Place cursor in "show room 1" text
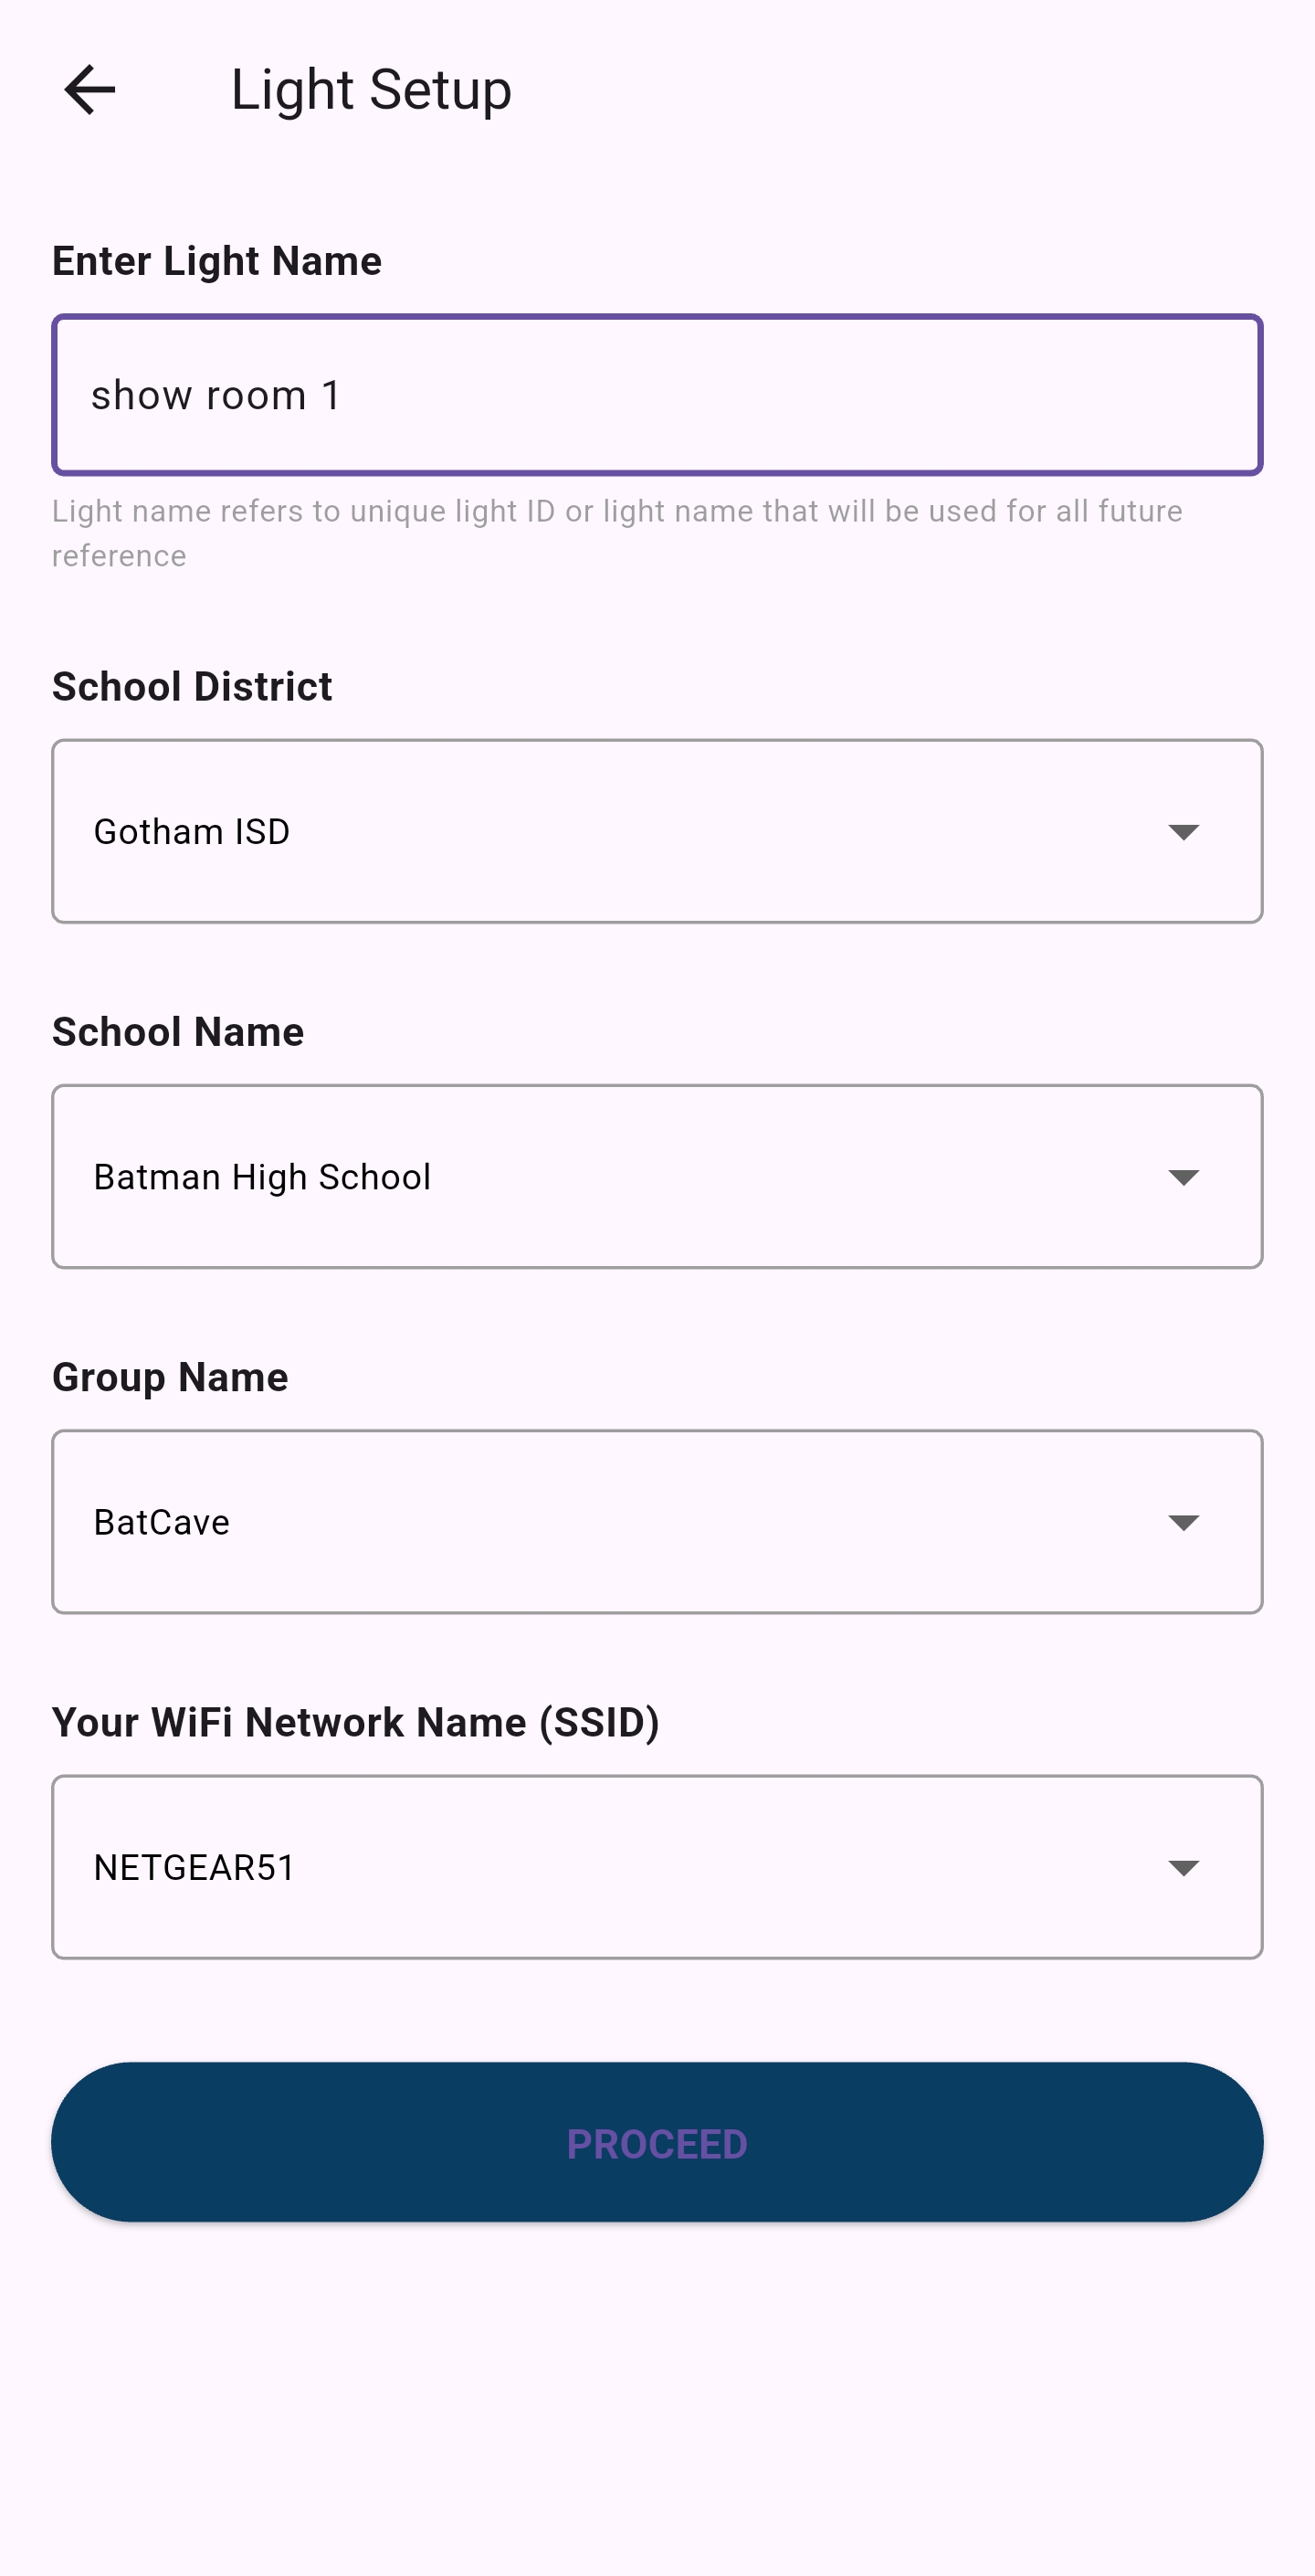 click(216, 396)
